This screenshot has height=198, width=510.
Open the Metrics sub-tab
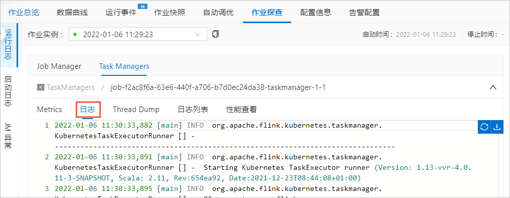tap(49, 110)
